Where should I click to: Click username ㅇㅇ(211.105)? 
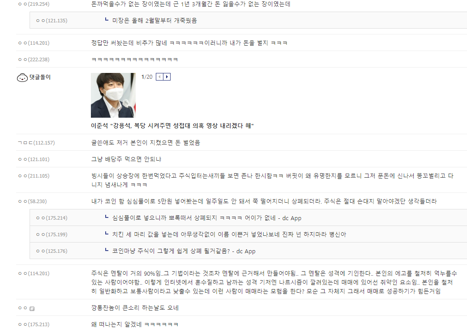pos(34,176)
